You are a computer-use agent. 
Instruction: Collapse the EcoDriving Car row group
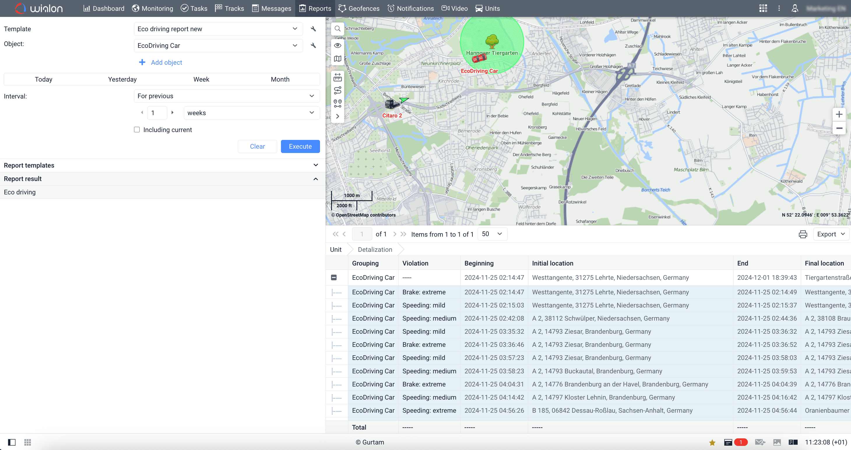click(334, 277)
